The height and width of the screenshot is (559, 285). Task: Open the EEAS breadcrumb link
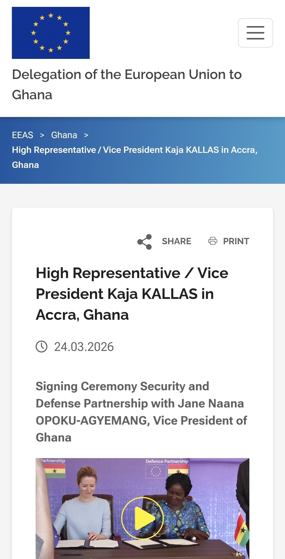[22, 135]
